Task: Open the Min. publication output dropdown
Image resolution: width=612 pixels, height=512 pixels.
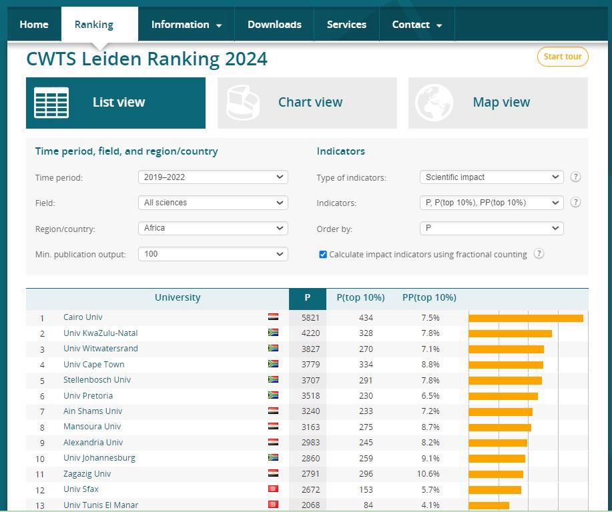Action: (x=213, y=254)
